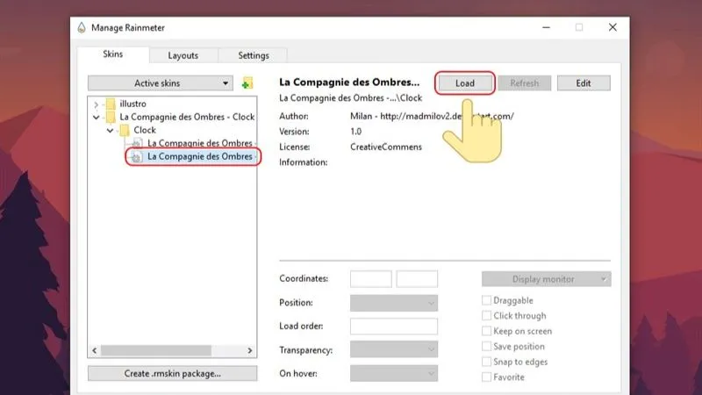This screenshot has height=395, width=702.
Task: Collapse La Compagnie des Ombres - Clock node
Action: coord(96,118)
